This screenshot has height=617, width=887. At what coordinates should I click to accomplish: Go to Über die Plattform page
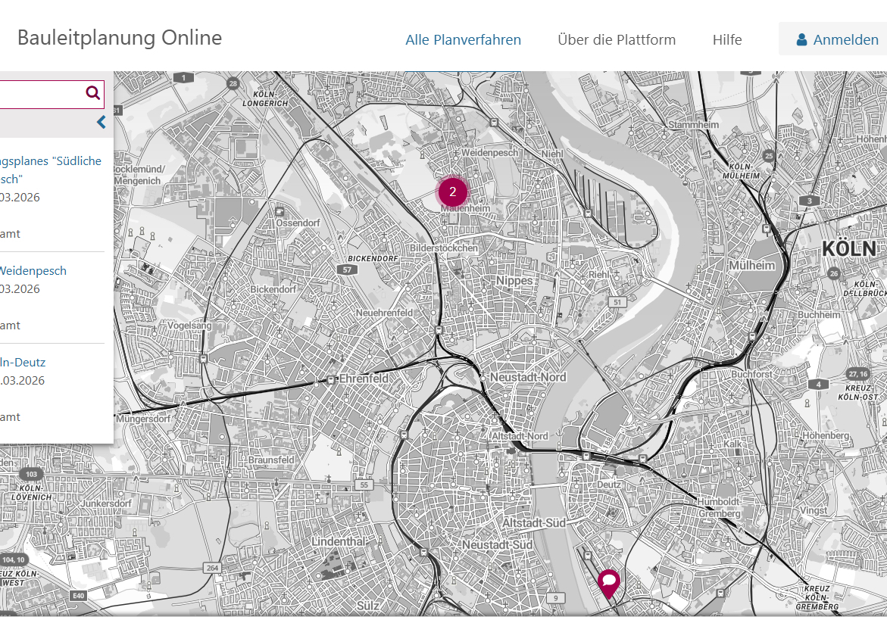point(616,40)
